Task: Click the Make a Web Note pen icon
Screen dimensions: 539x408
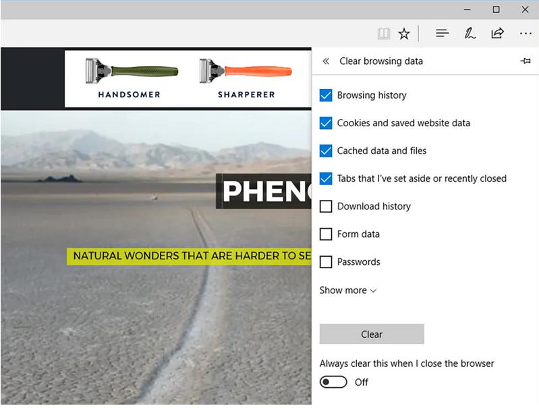Action: click(470, 33)
